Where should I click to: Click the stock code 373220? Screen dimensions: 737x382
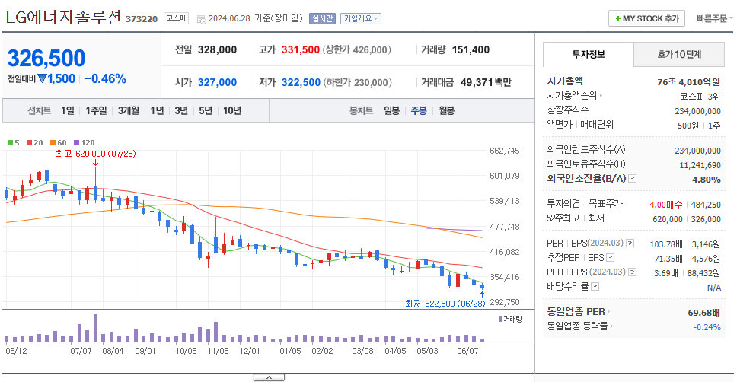[142, 19]
